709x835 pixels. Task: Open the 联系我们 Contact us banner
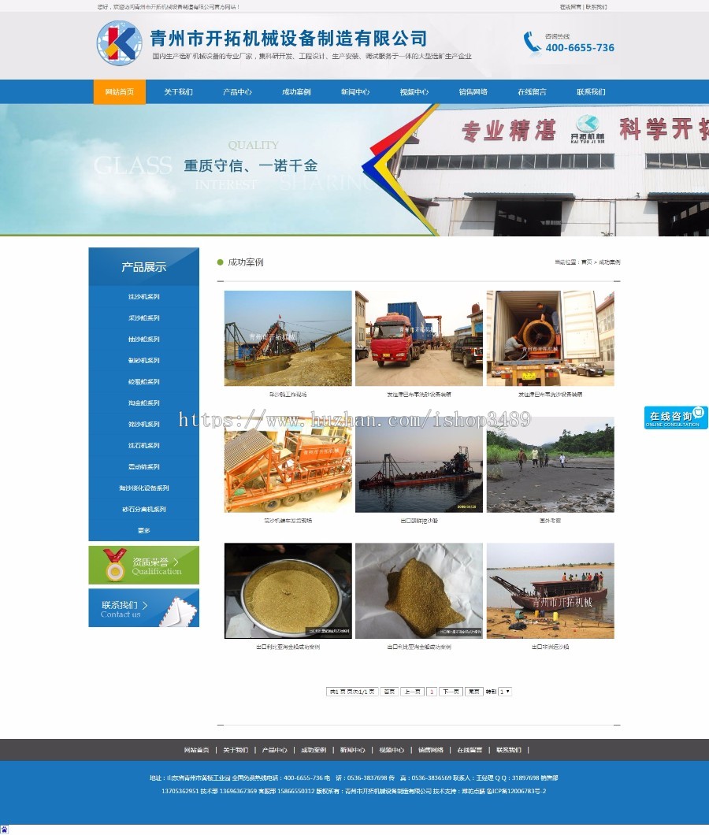pos(144,607)
